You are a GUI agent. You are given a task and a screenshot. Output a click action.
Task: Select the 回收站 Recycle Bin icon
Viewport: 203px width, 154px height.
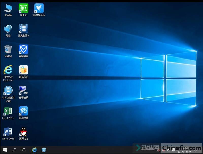pos(8,51)
